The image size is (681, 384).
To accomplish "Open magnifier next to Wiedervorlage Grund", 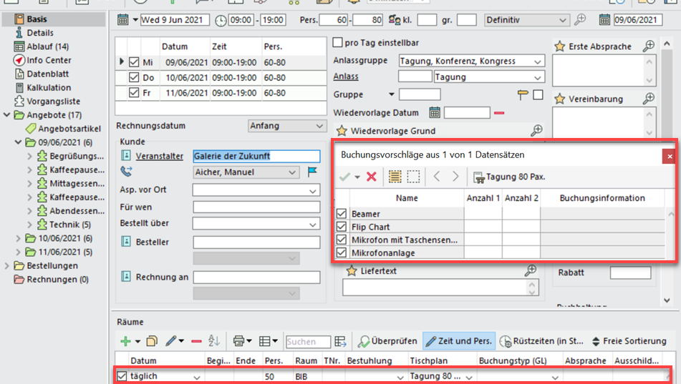I will pos(536,130).
